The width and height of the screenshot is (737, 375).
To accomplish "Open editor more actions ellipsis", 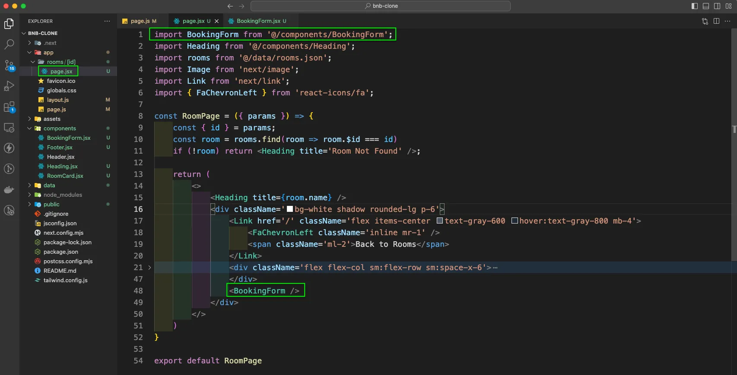I will click(x=727, y=21).
